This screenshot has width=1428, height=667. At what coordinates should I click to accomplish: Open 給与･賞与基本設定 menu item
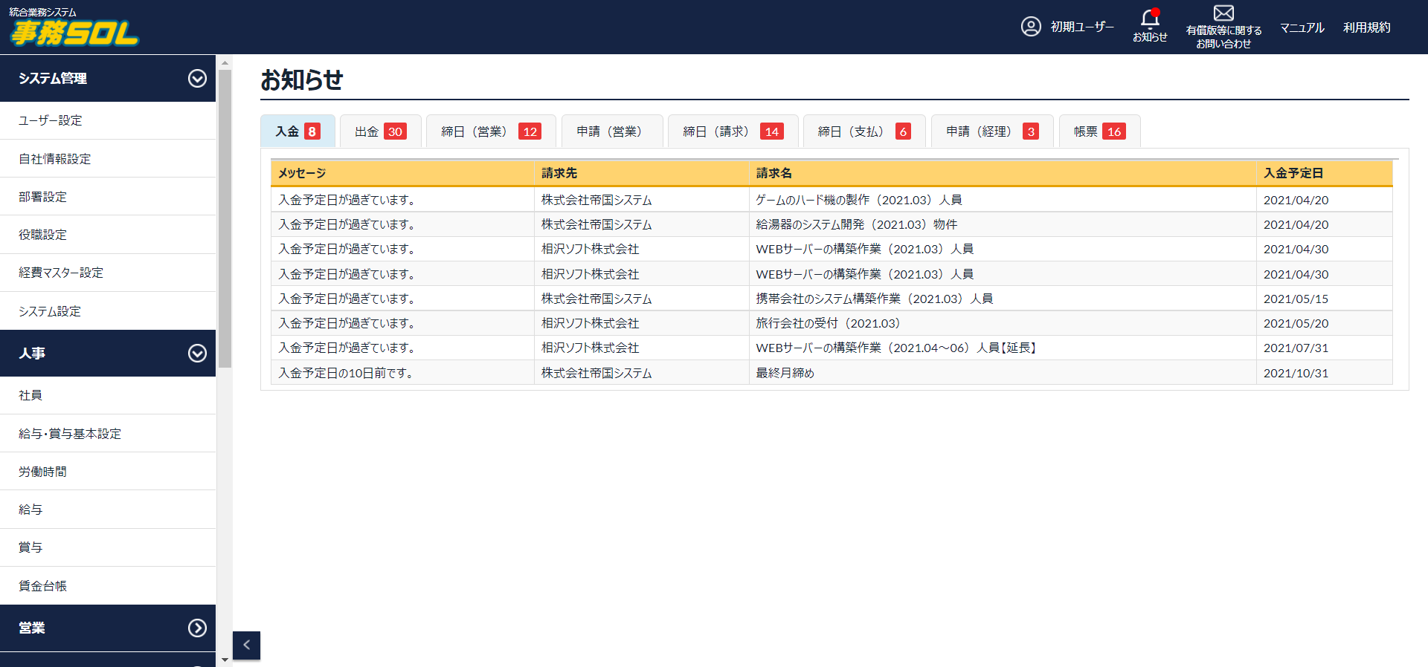pos(70,434)
